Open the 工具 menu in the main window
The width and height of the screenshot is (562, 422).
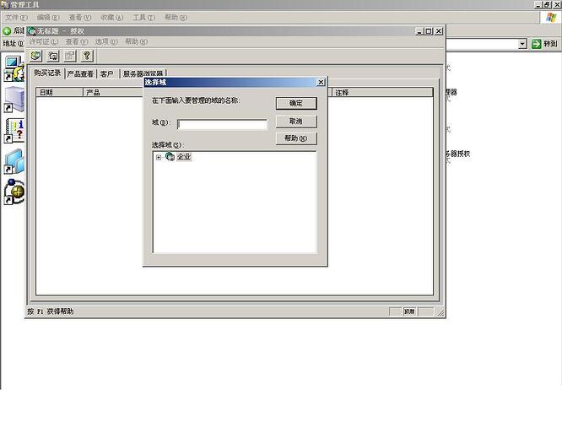(x=143, y=18)
